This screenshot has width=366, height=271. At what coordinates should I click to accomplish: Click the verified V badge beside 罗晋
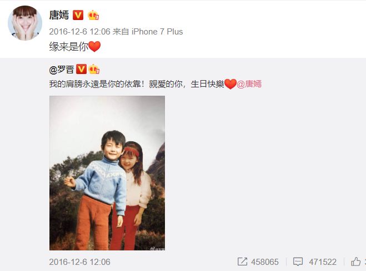[x=81, y=70]
